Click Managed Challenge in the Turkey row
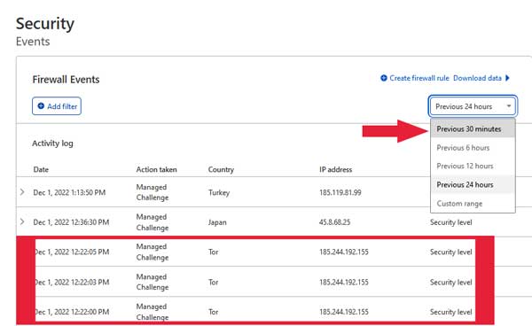Image resolution: width=532 pixels, height=326 pixels. coord(153,192)
